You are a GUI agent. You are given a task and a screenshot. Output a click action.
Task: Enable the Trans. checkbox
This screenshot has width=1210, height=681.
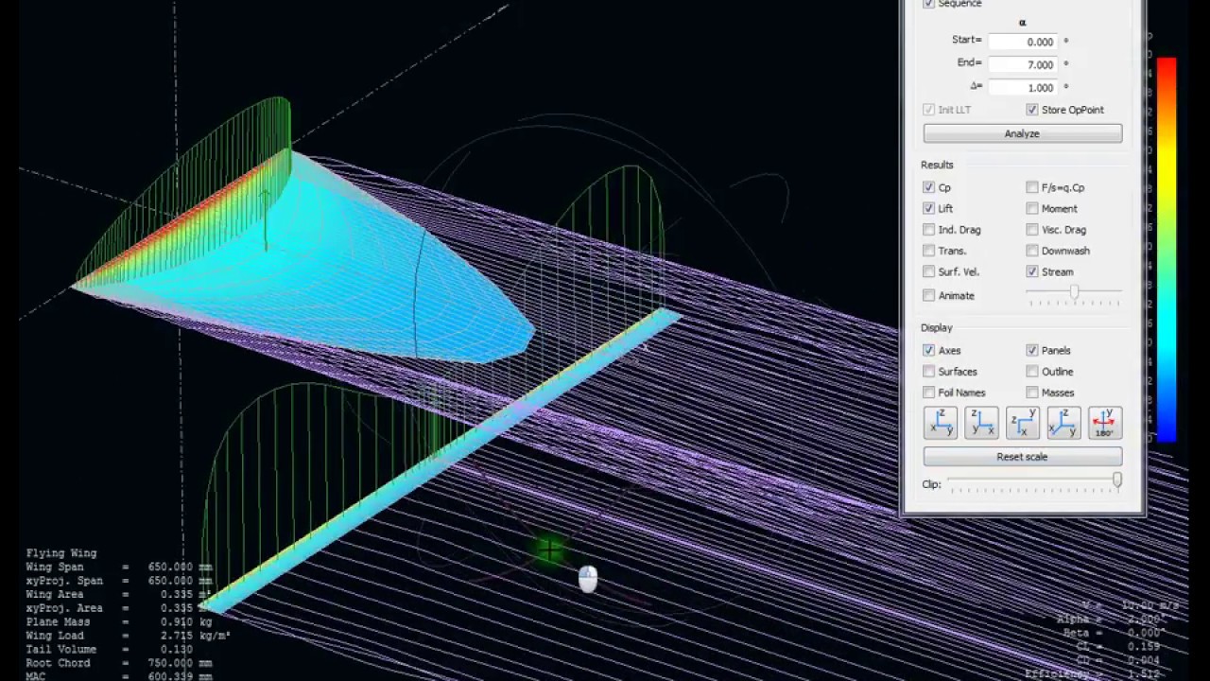[x=929, y=251]
